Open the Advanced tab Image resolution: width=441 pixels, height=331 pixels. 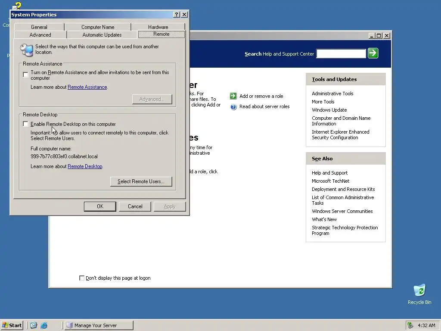[40, 35]
